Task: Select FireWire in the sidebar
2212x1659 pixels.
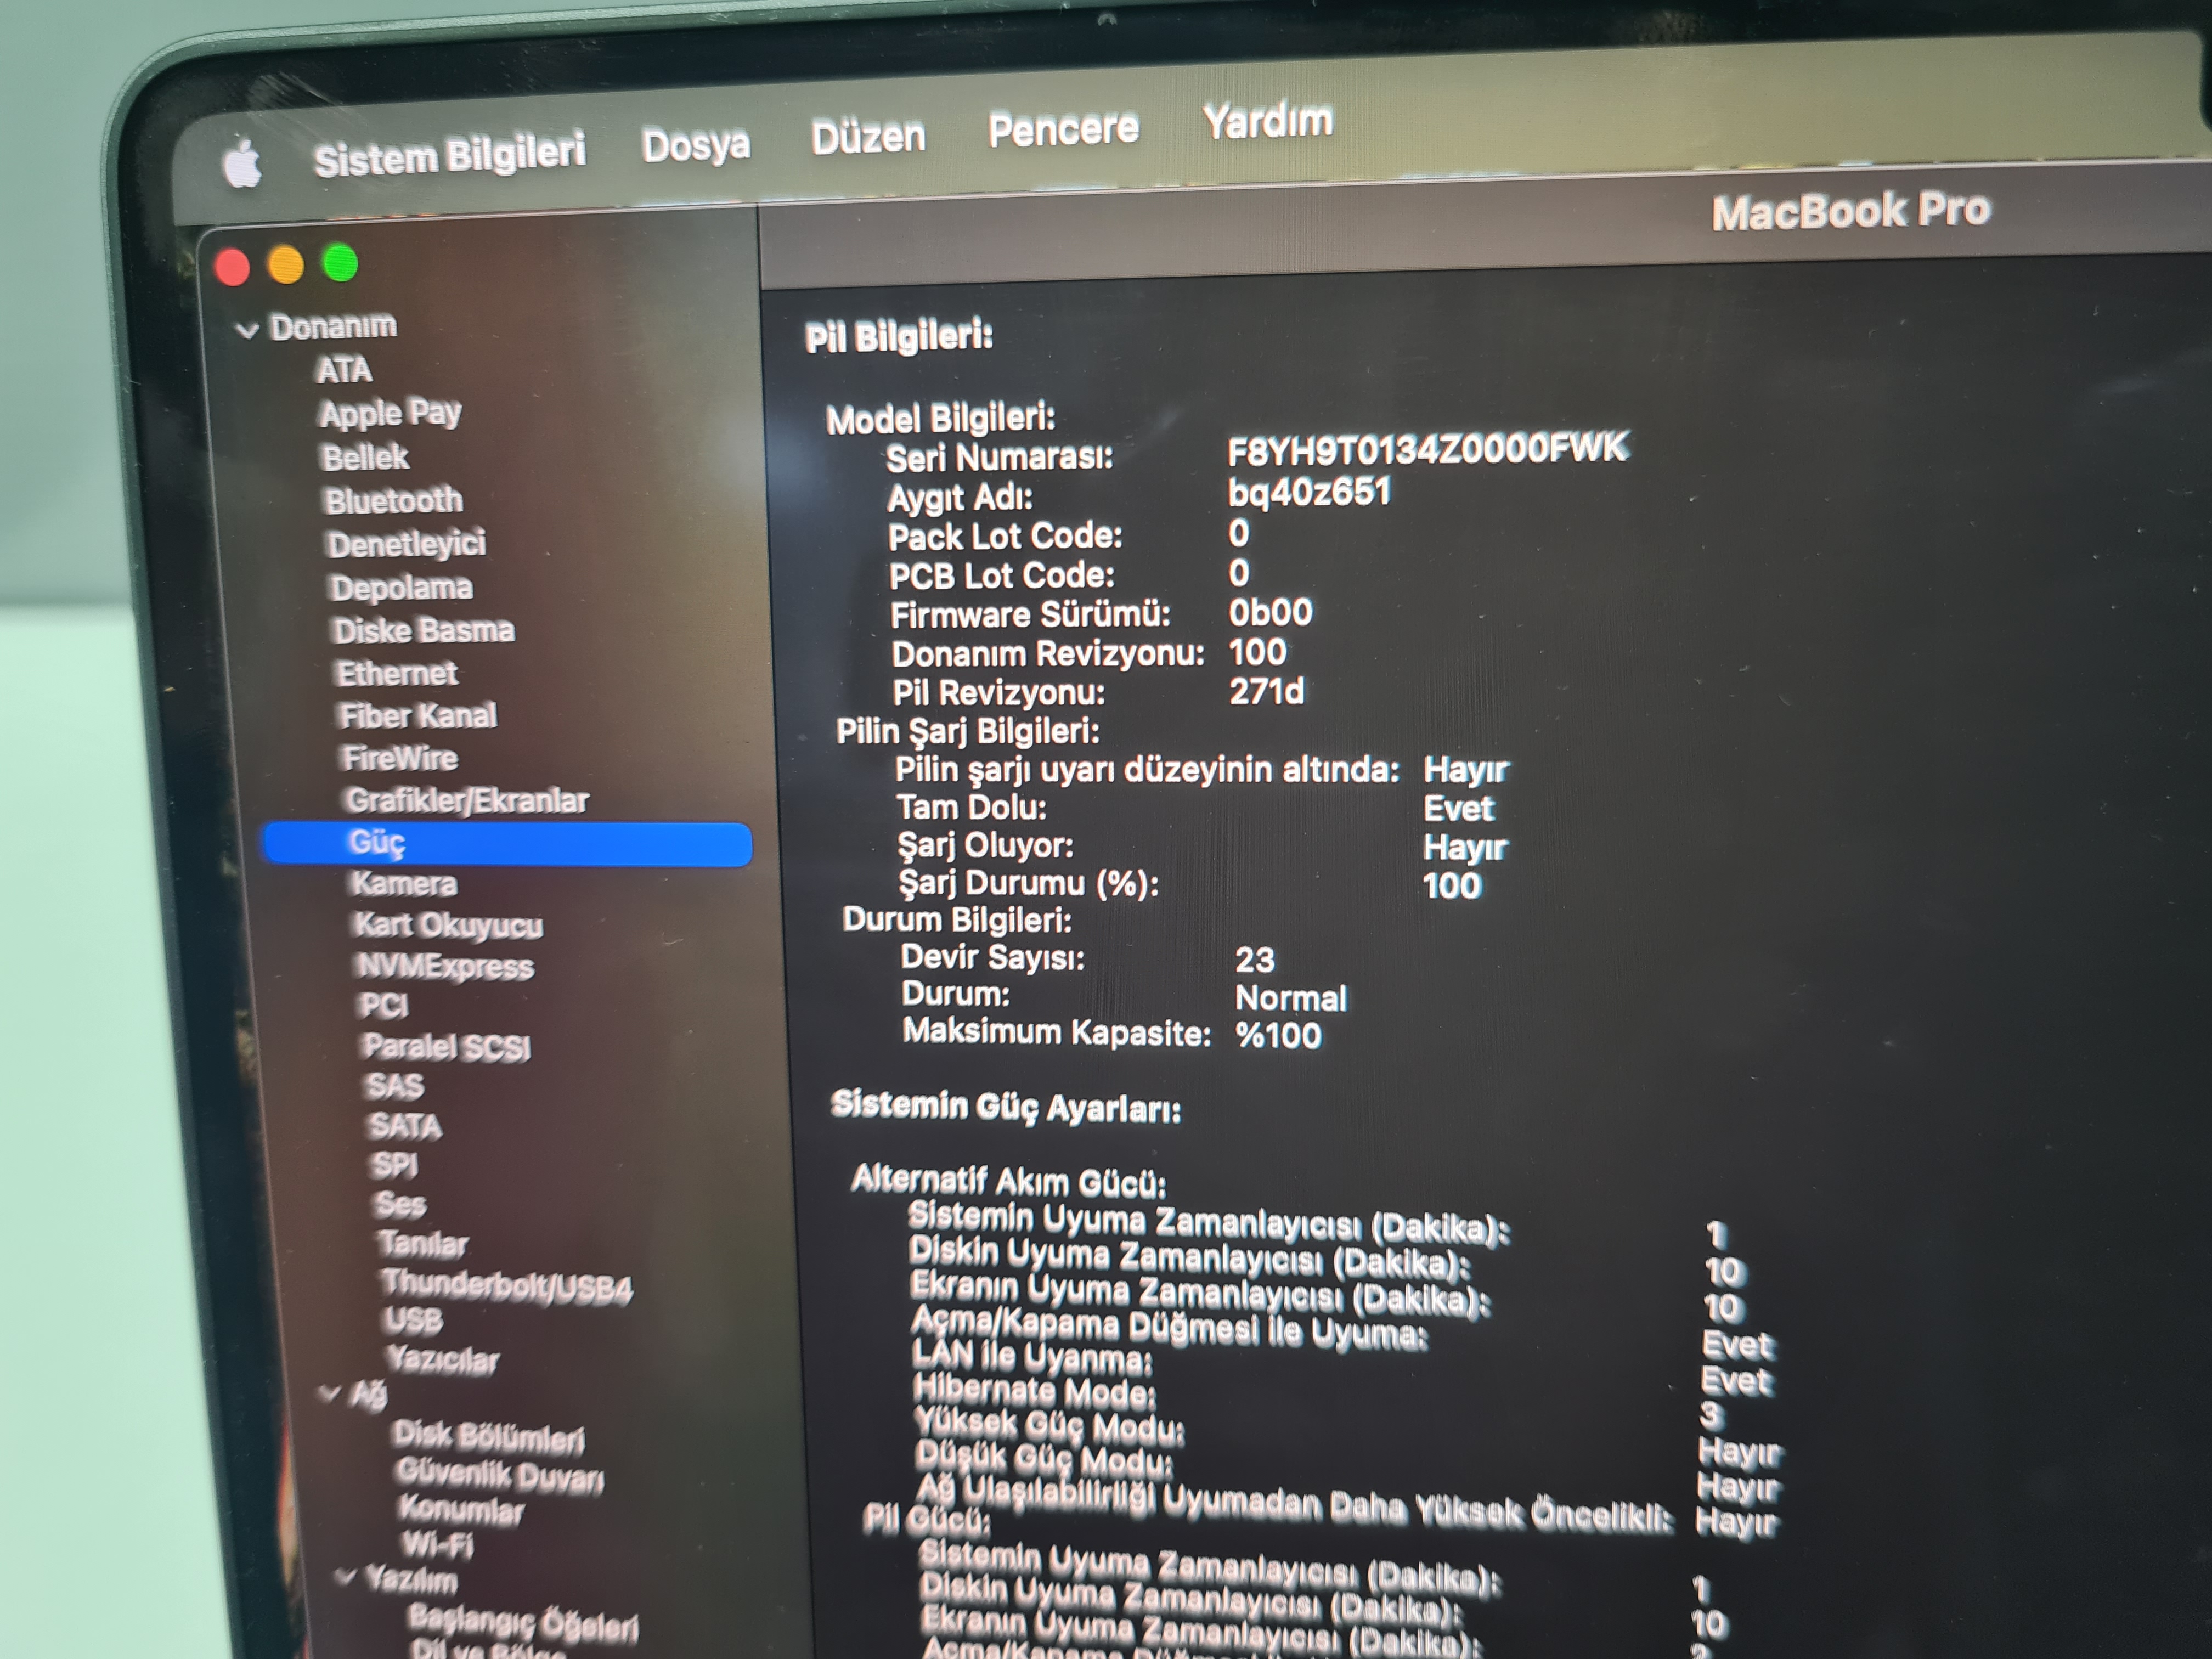Action: (400, 758)
